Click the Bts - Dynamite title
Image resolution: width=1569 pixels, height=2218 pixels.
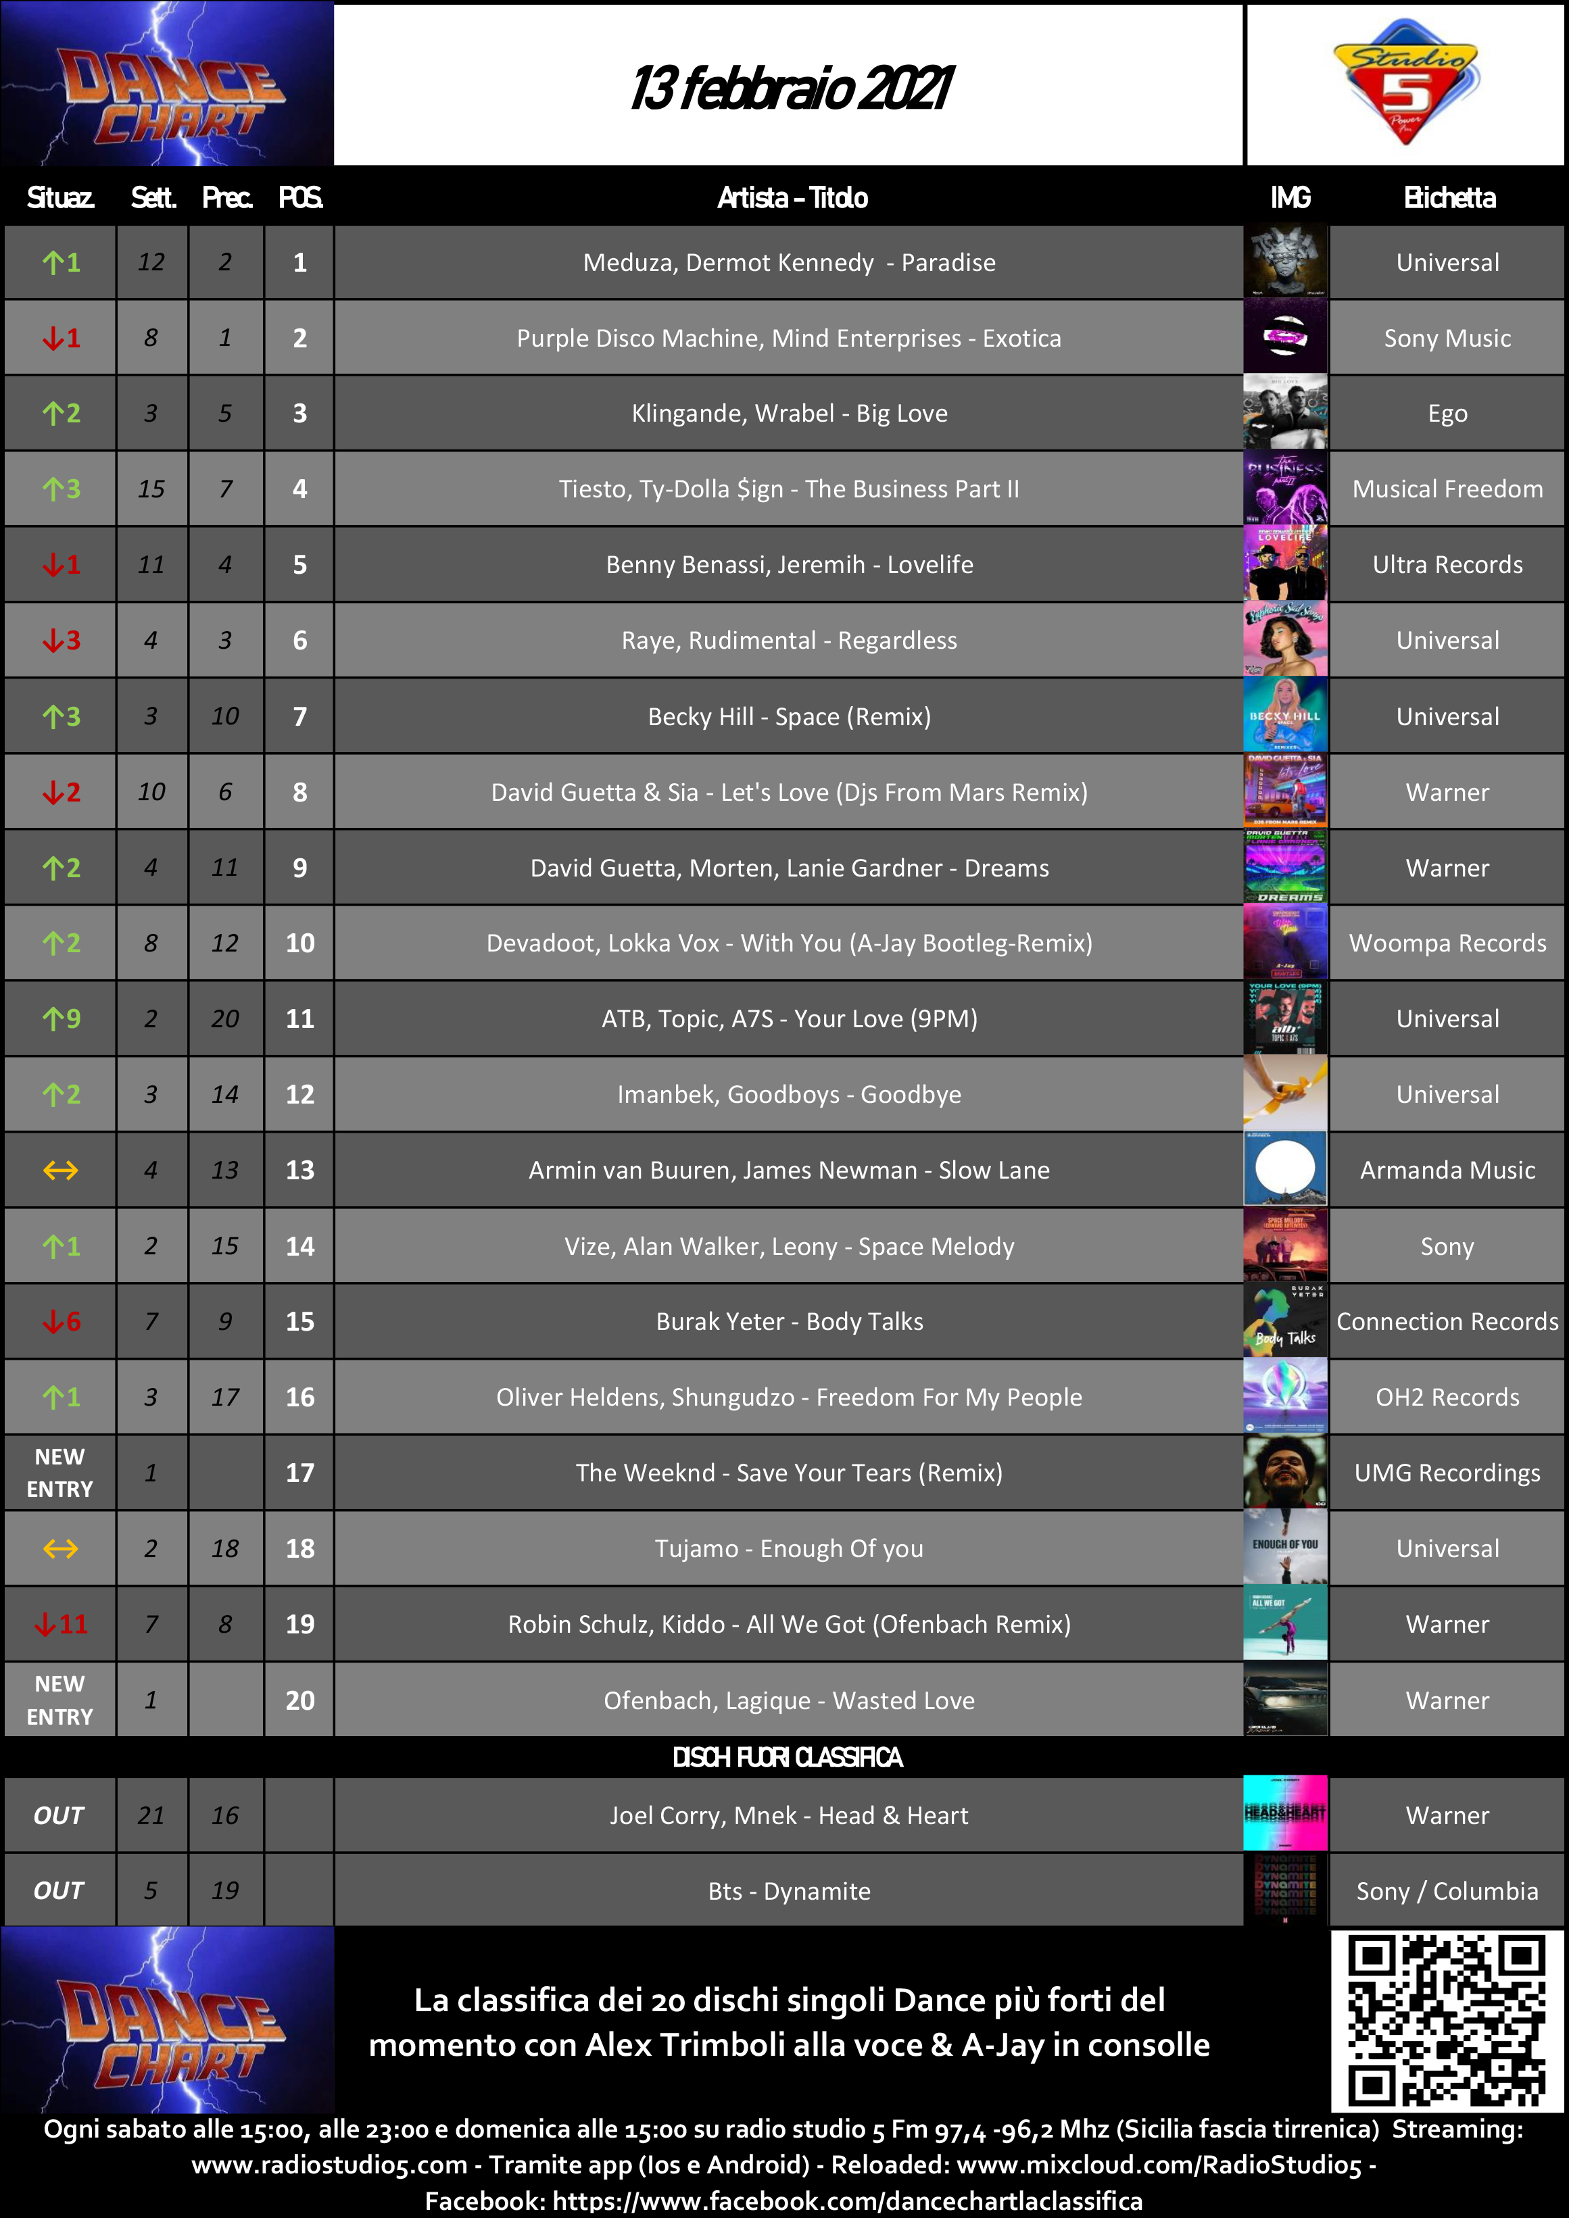(790, 1890)
